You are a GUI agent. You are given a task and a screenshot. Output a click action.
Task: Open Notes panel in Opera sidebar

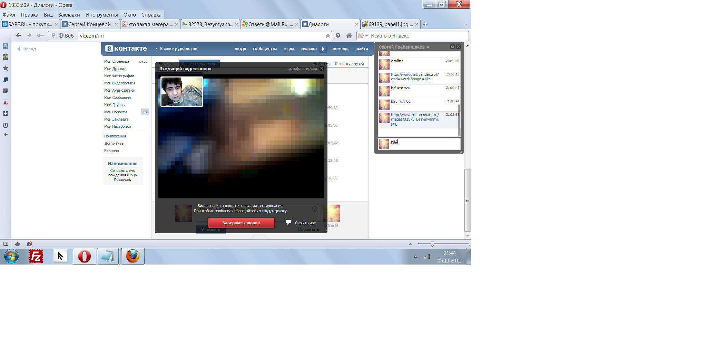point(6,91)
